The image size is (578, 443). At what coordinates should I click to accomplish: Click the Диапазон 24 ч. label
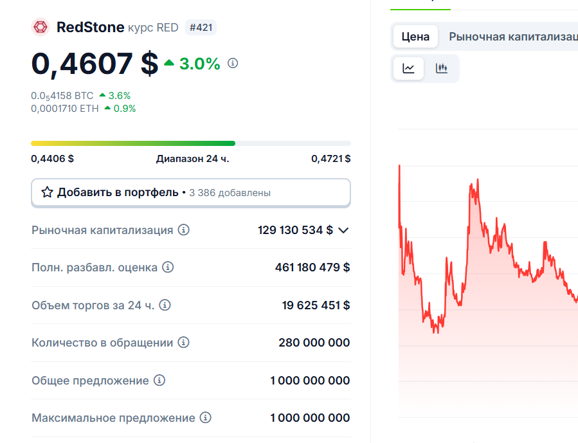tap(192, 158)
